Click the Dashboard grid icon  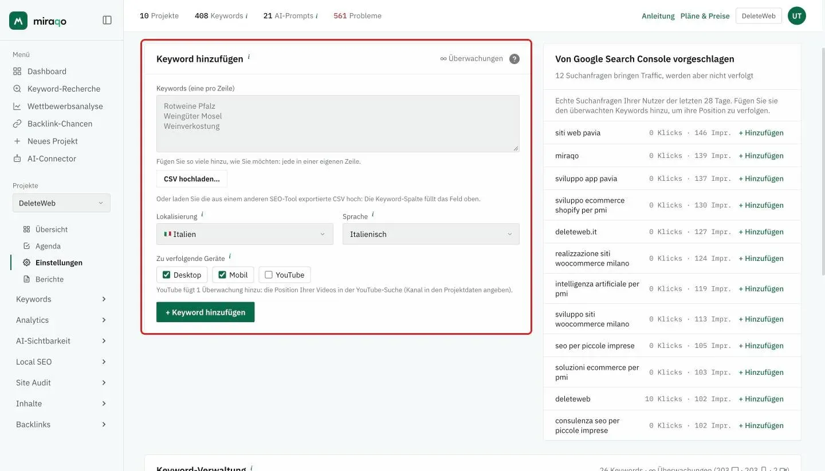tap(17, 72)
